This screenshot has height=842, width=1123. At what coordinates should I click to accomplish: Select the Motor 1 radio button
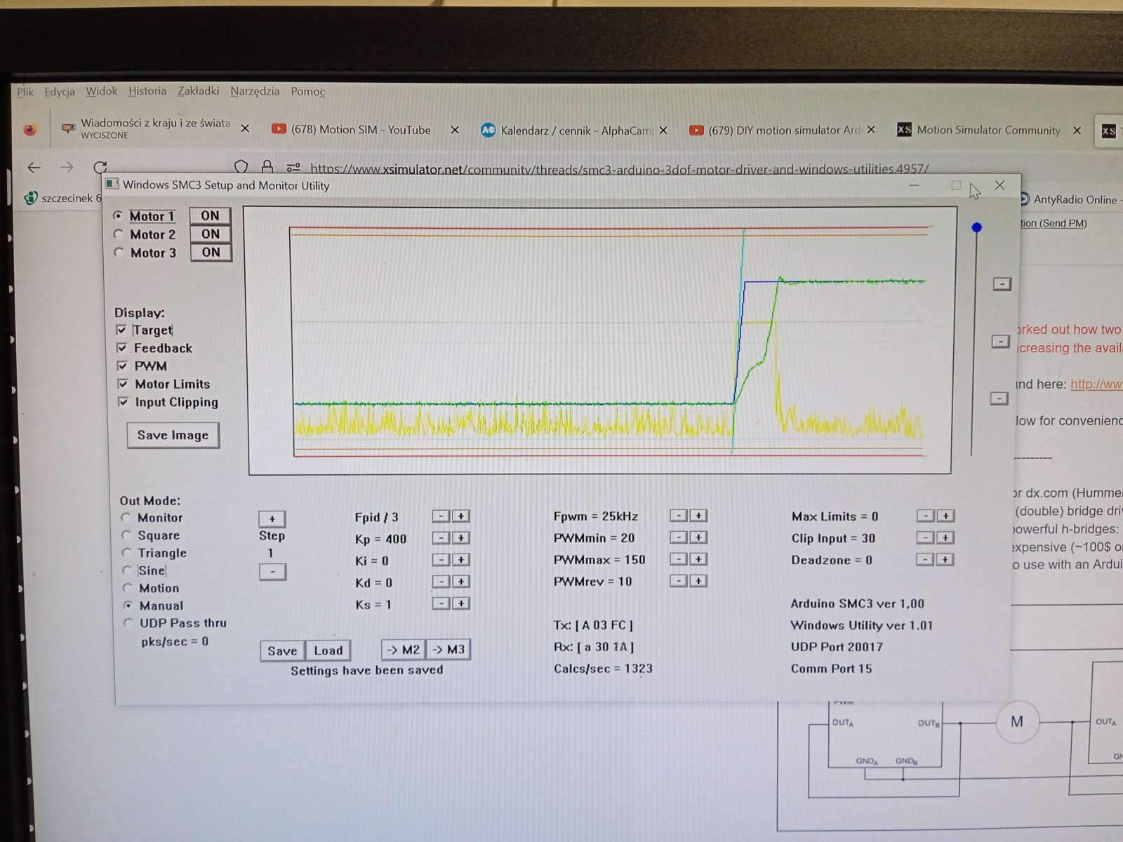click(118, 216)
